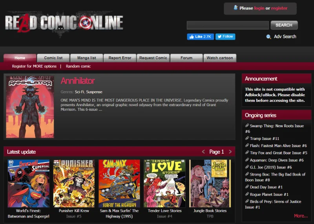Viewport: 314px width, 224px height.
Task: Open G.I. Joe (2019) Issue #6
Action: pyautogui.click(x=271, y=167)
